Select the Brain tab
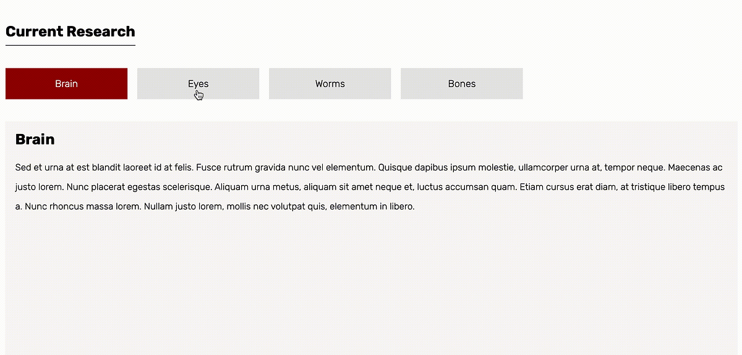Viewport: 742px width, 355px height. pyautogui.click(x=66, y=83)
